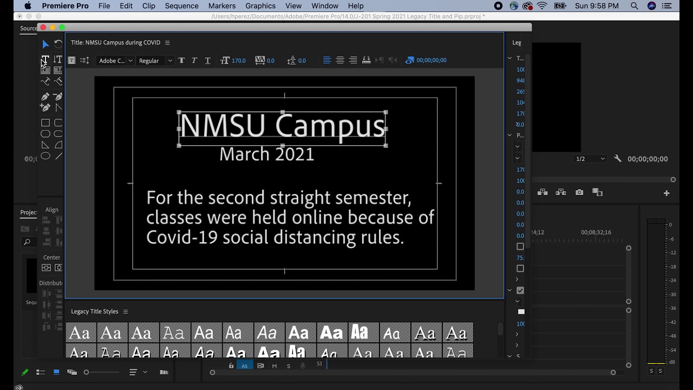Switch Project panel to Icon View
Viewport: 693px width, 390px height.
[x=56, y=372]
